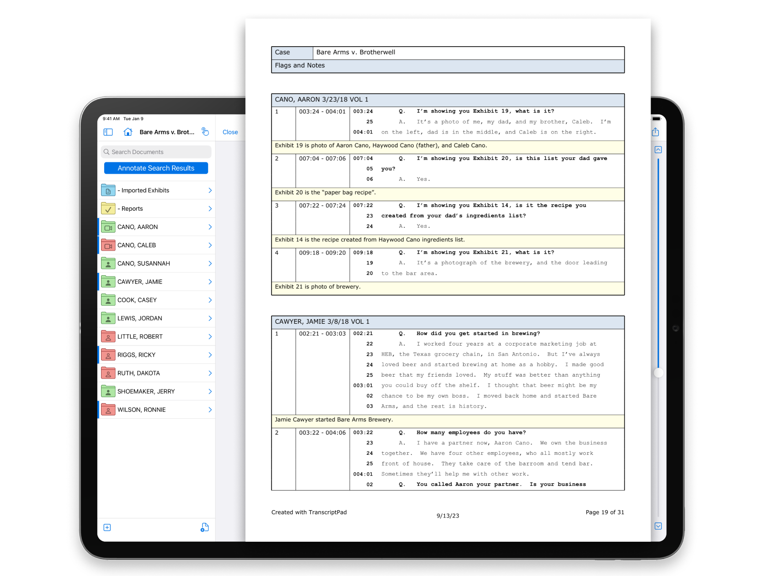Screen dimensions: 768x576
Task: Select the LEWIS, JORDAN deposition
Action: point(139,318)
